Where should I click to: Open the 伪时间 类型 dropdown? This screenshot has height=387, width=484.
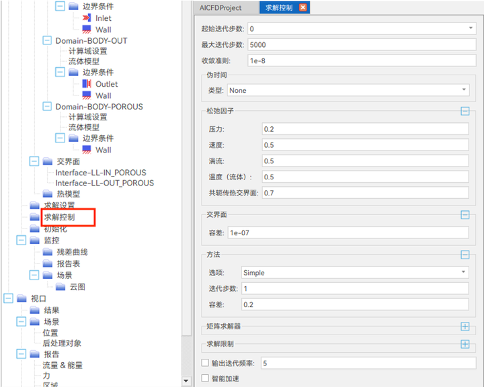pos(464,90)
